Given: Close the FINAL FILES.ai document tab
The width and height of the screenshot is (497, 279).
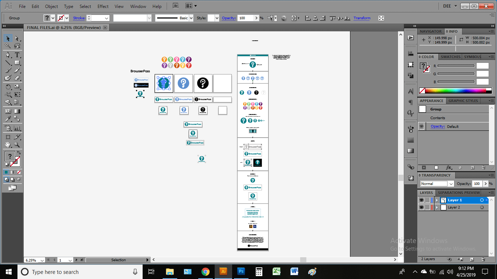Looking at the screenshot, I should (105, 28).
